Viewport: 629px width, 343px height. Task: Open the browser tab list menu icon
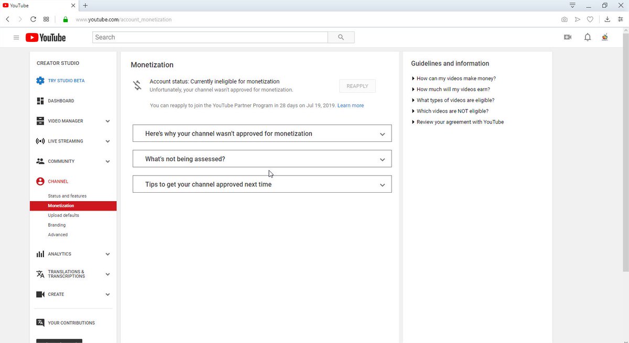point(572,5)
